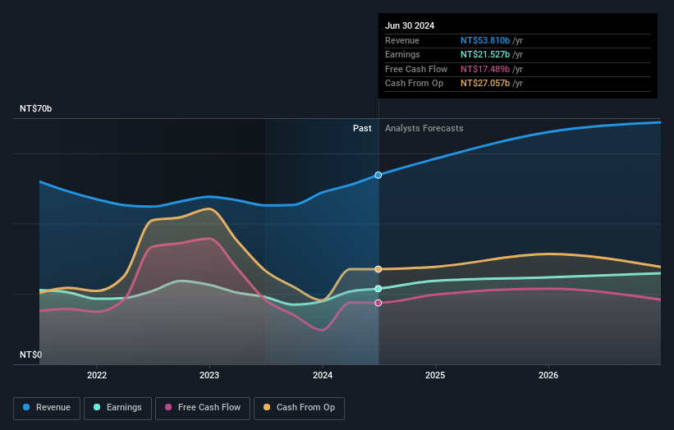Toggle the Revenue legend button
This screenshot has height=430, width=674.
[x=47, y=408]
